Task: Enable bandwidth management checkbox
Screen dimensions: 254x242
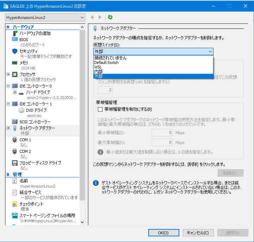Action: (100, 109)
